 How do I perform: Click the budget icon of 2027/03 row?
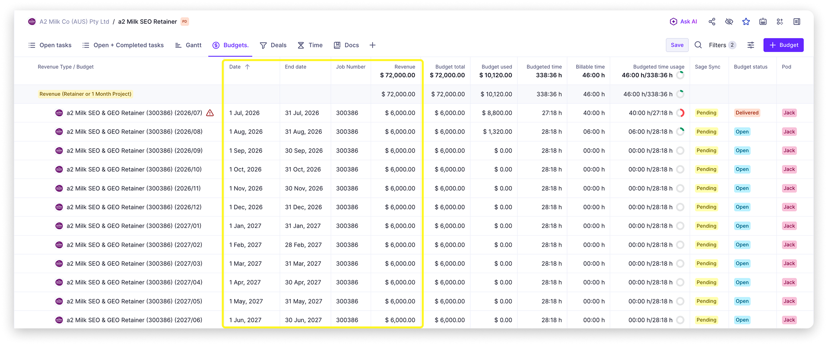pos(59,263)
